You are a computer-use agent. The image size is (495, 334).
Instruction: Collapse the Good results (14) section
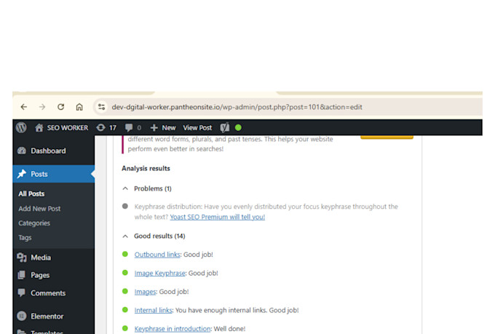125,236
